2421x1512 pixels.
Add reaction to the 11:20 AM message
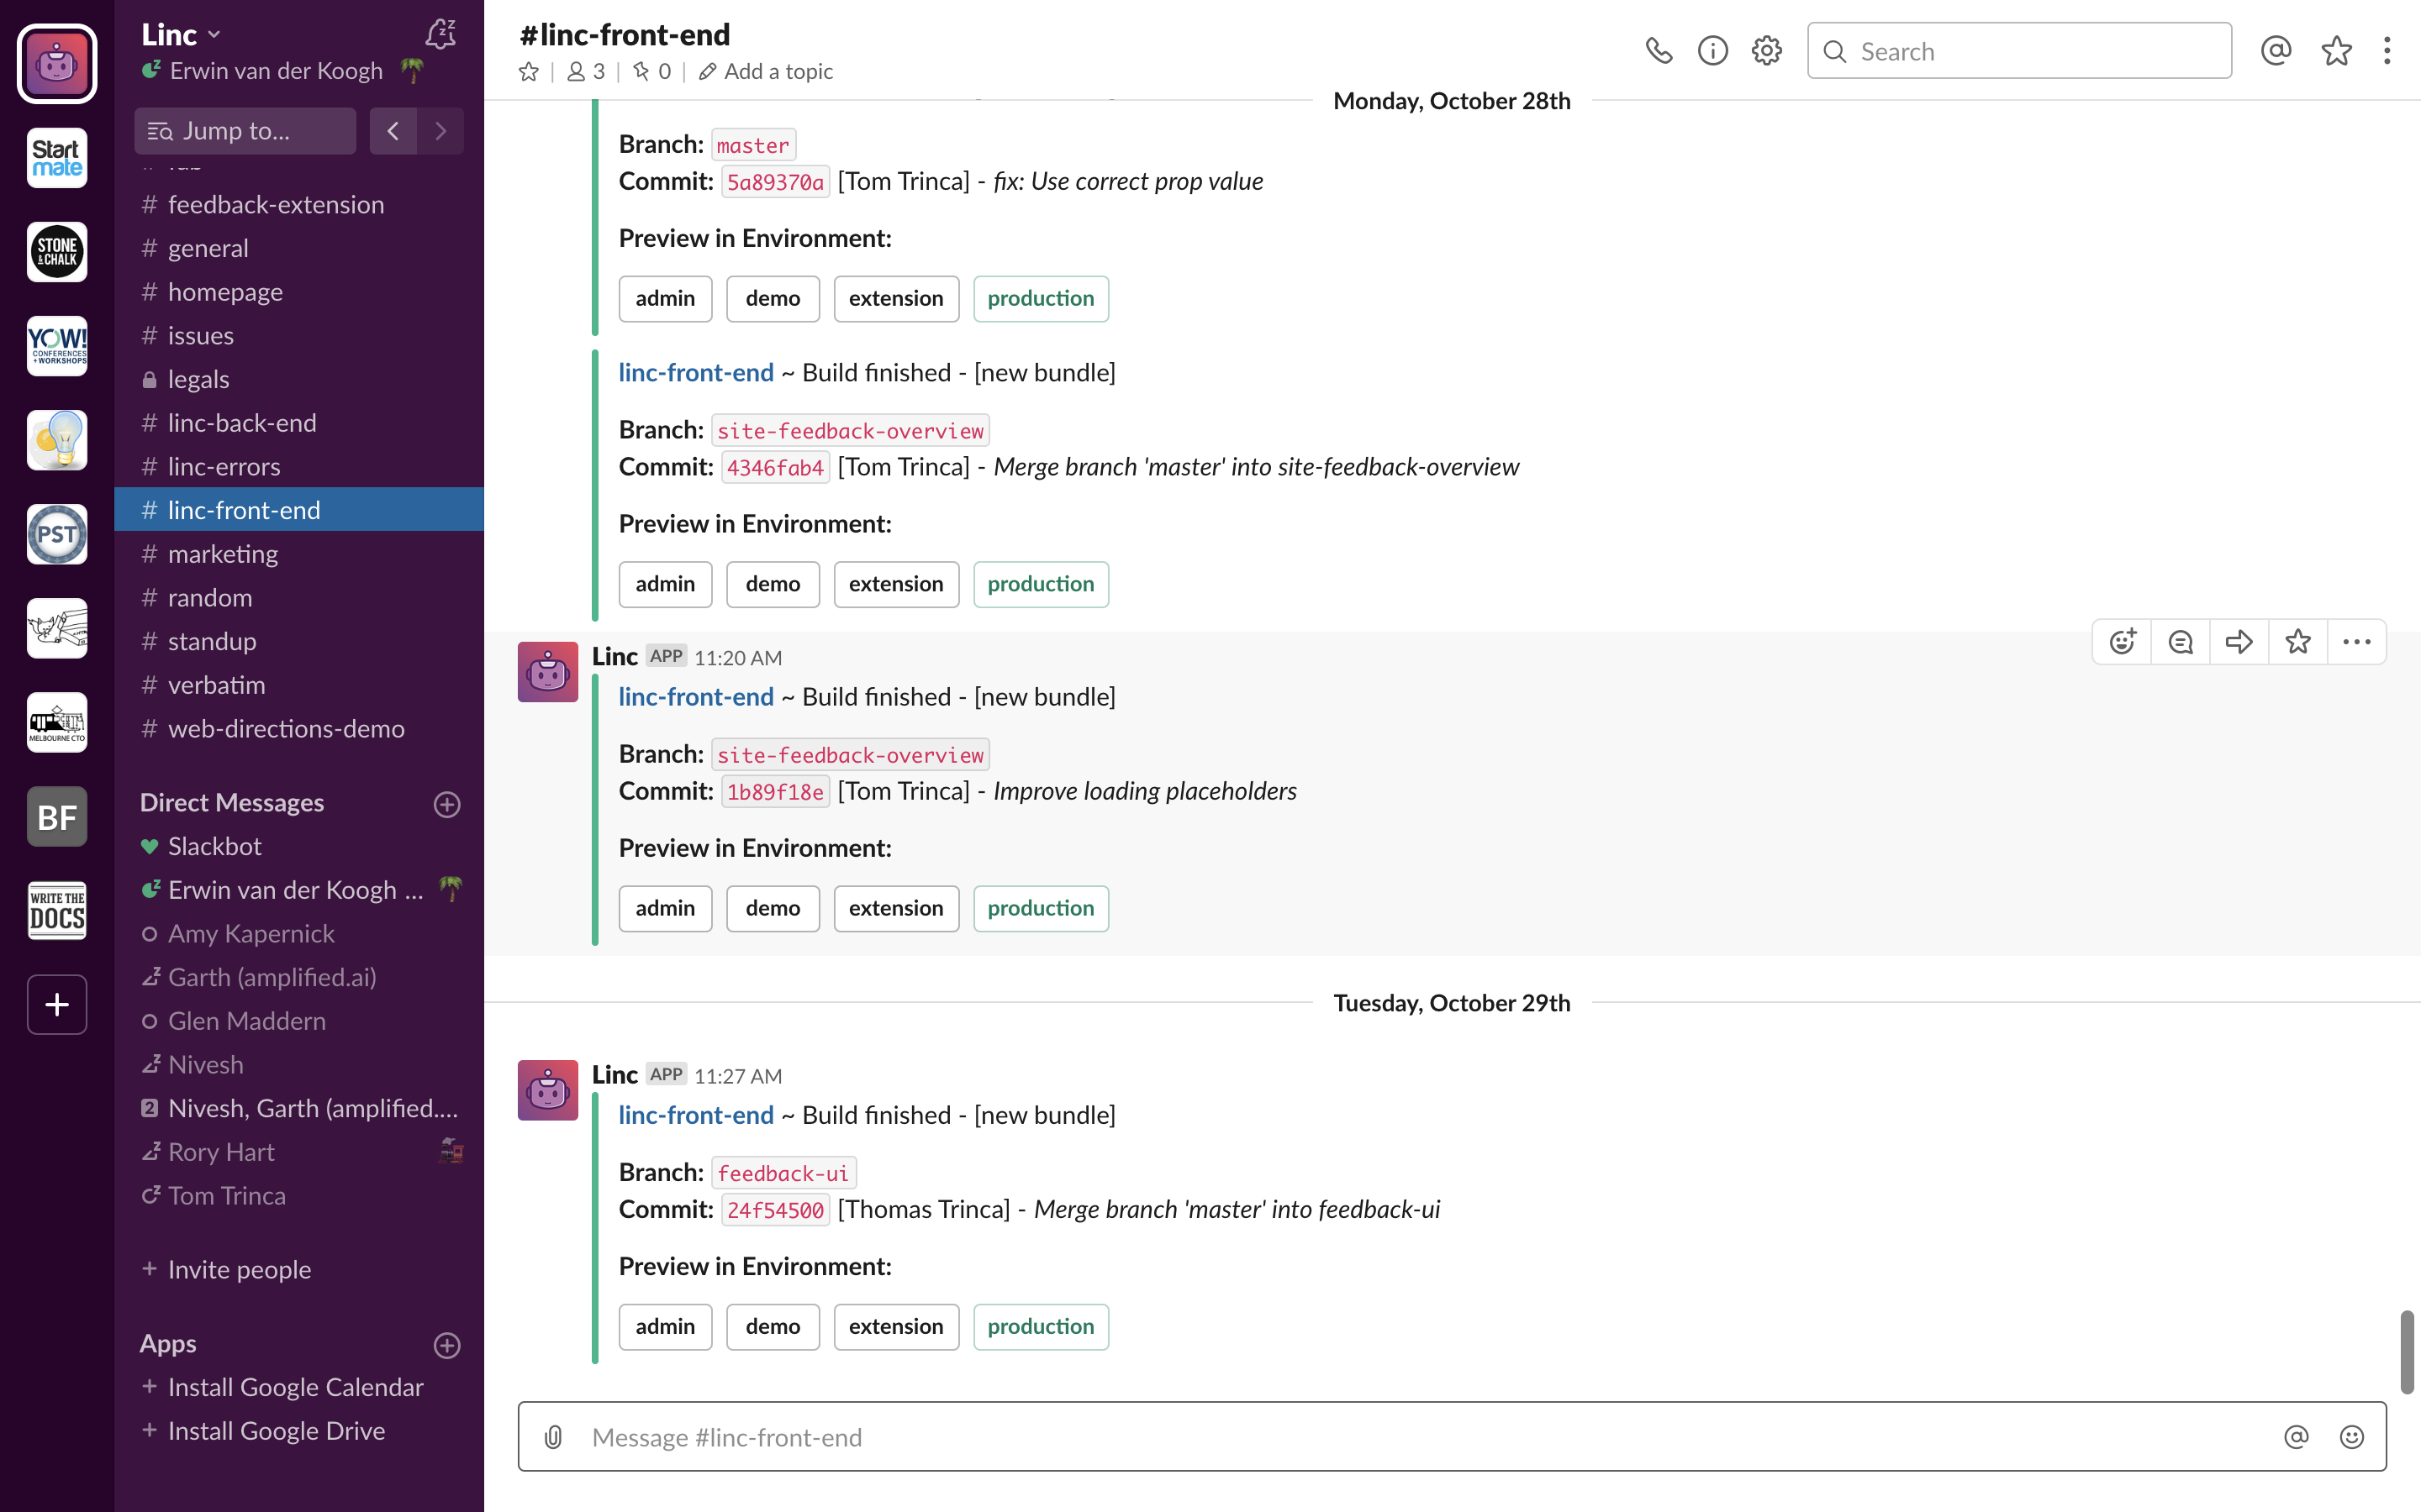pyautogui.click(x=2123, y=642)
